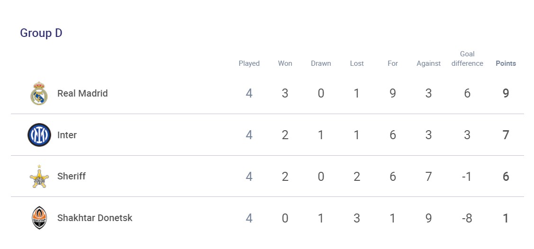Viewport: 534px width, 249px height.
Task: Click the Real Madrid club crest
Action: click(x=39, y=93)
